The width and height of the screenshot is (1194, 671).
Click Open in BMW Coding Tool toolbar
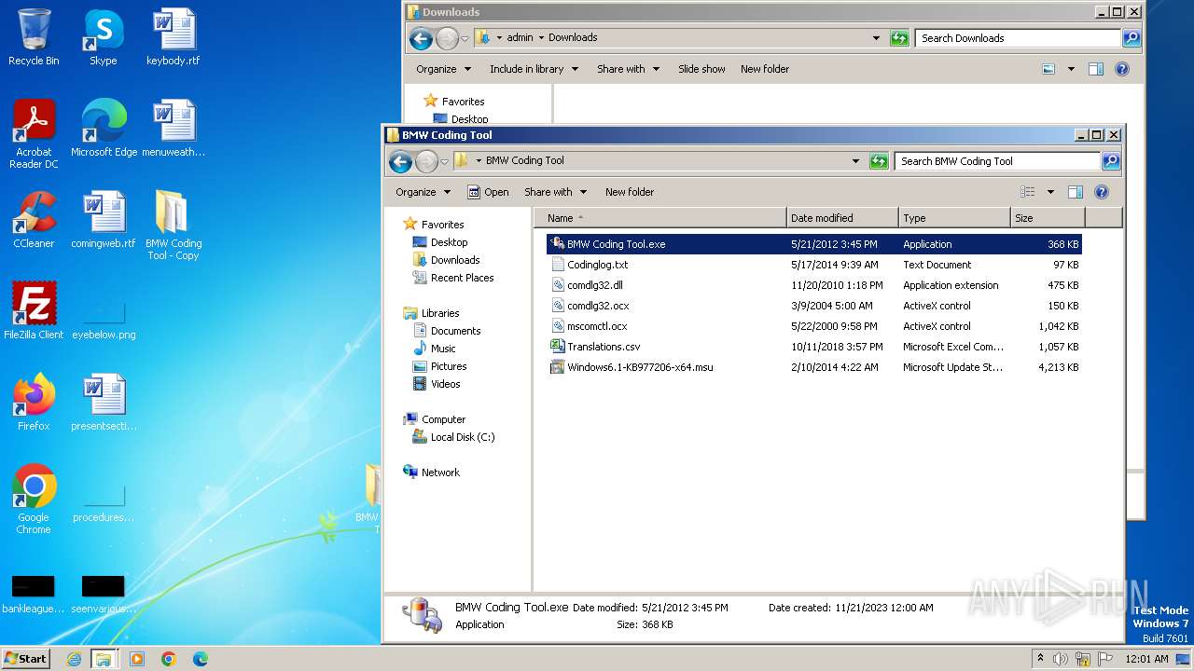coord(488,192)
